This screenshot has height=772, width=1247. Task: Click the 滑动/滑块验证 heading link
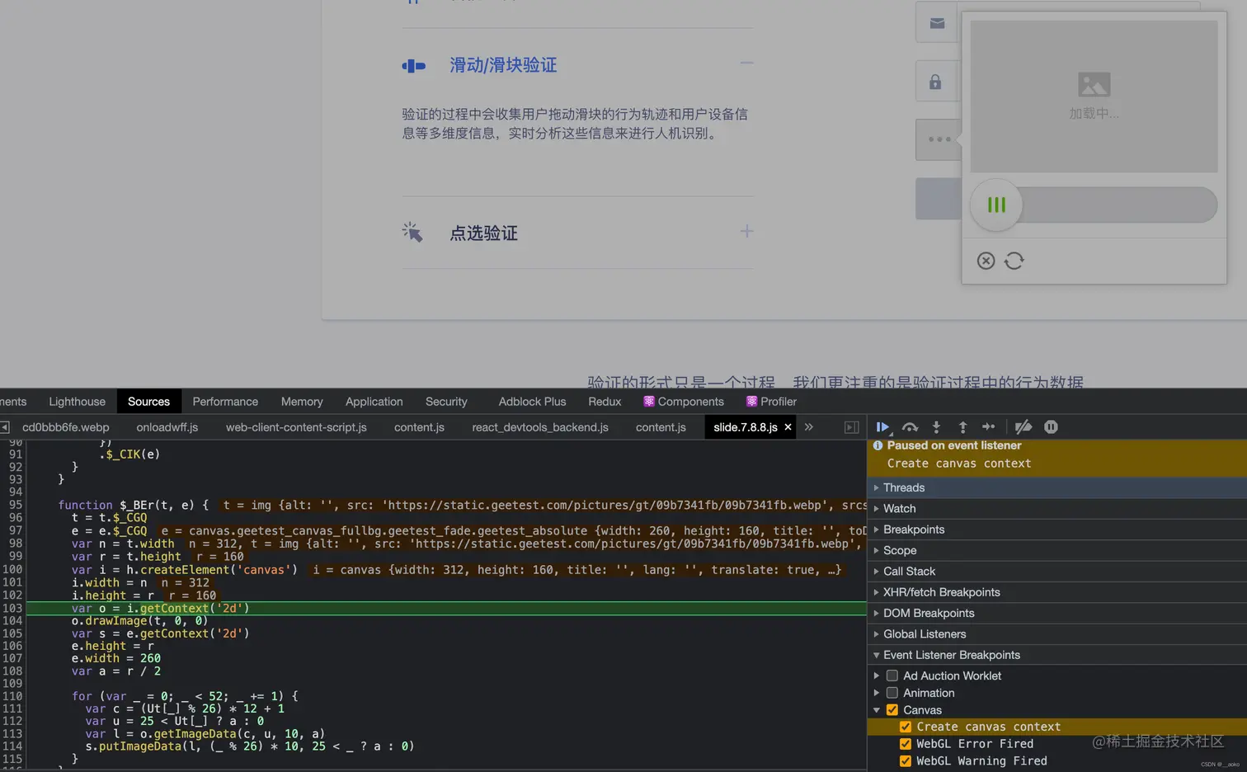click(503, 65)
